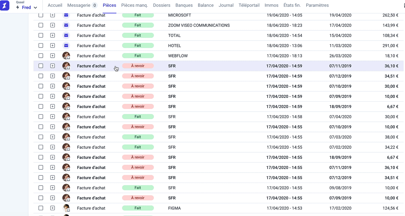Click the lightning bolt icon beside Fred
405x216 pixels.
point(18,7)
